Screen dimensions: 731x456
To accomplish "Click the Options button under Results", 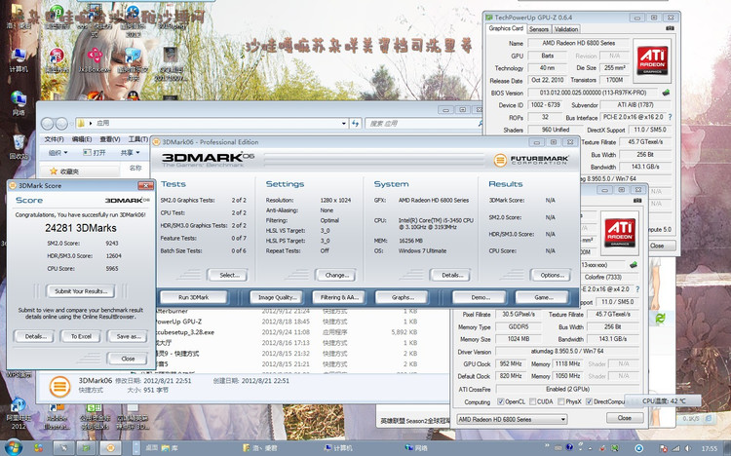I will (x=551, y=275).
